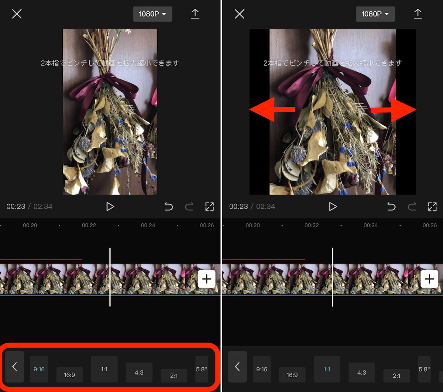Undo the last edit in right screen
The height and width of the screenshot is (392, 443).
click(391, 207)
